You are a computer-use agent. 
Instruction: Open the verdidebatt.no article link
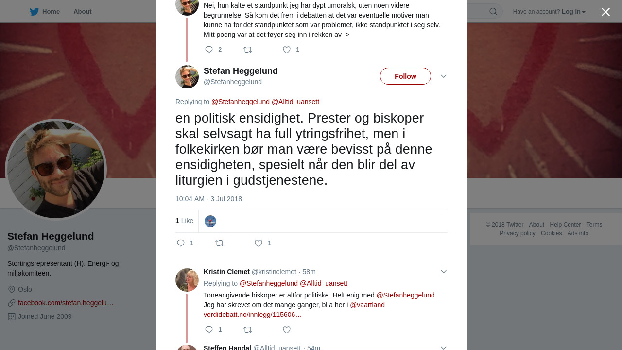(253, 315)
